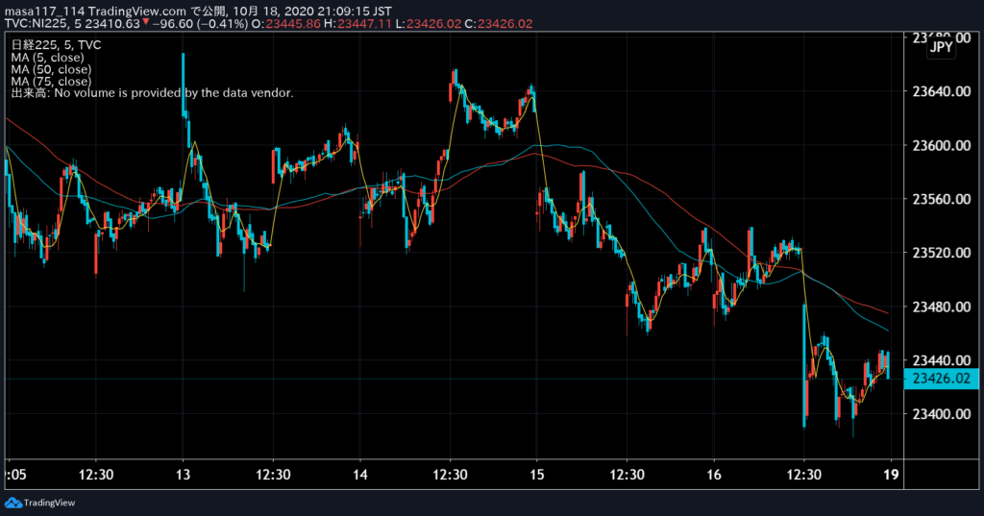Click the header open value O:23445.86
The width and height of the screenshot is (984, 516).
coord(285,24)
